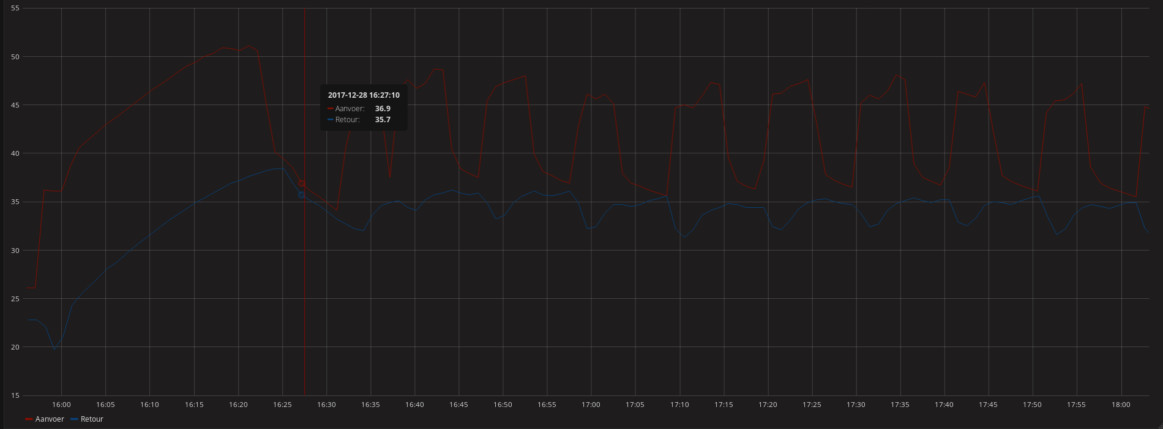Click the 35 y-axis label
The image size is (1163, 429).
15,202
